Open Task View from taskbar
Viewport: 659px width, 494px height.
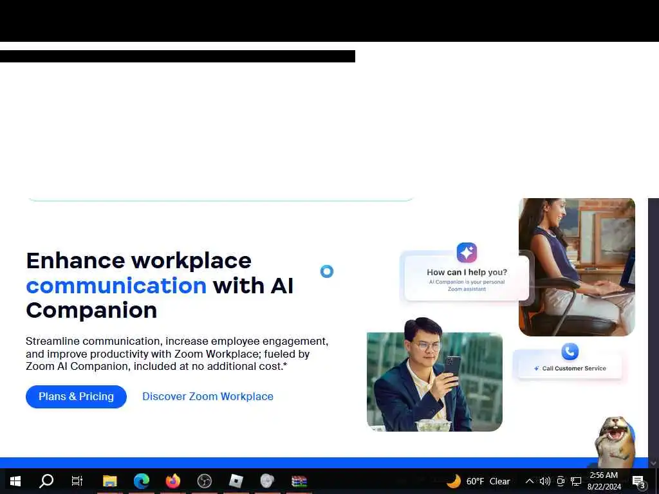pos(77,481)
